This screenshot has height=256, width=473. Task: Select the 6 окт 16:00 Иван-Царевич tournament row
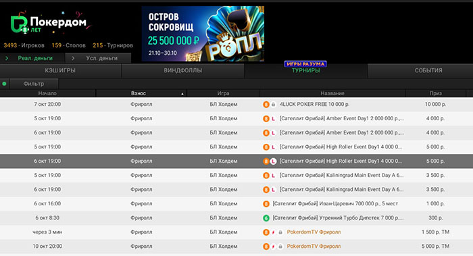point(236,204)
